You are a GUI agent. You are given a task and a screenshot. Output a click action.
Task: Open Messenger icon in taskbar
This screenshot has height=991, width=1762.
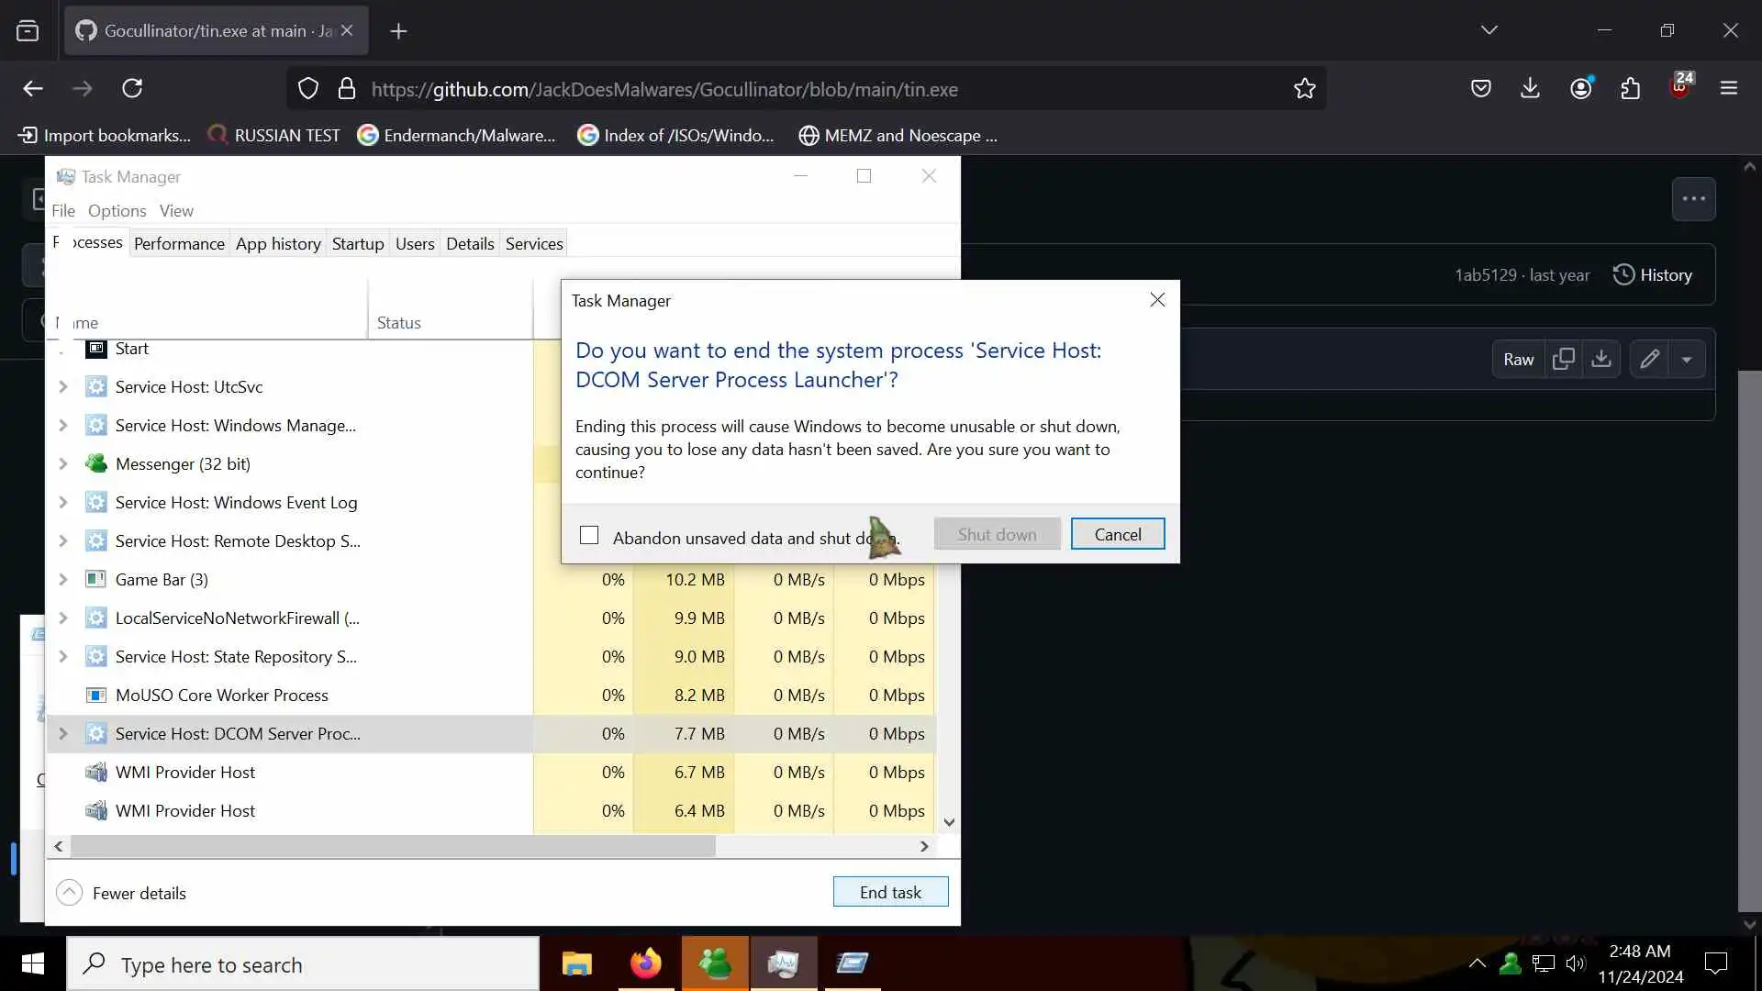(x=715, y=963)
